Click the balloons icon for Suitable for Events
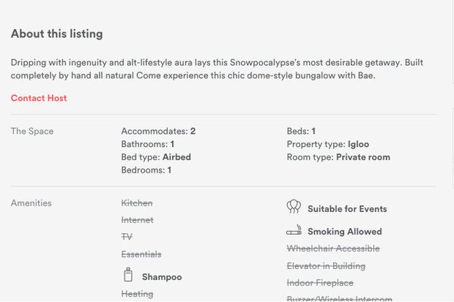454x302 pixels. coord(294,207)
